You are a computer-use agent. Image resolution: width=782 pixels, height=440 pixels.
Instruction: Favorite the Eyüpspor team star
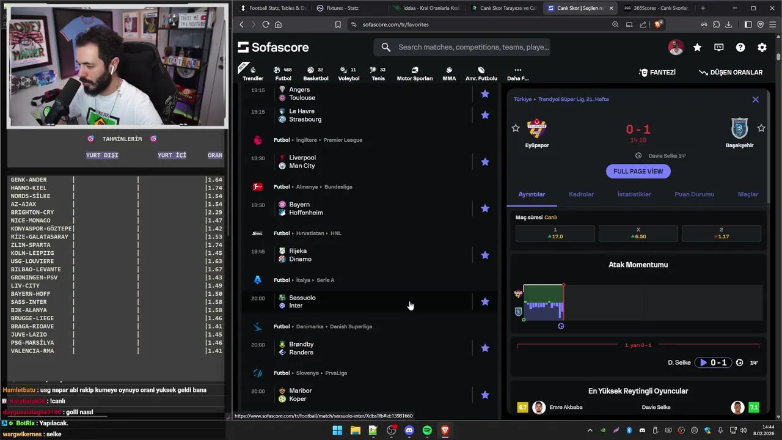[x=516, y=128]
